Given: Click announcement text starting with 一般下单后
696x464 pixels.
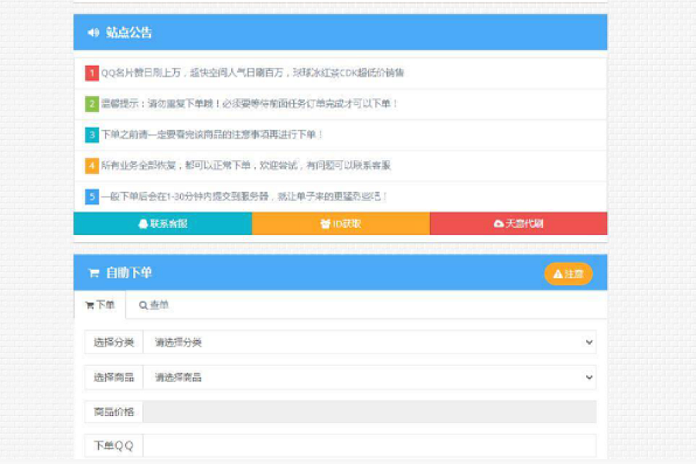Looking at the screenshot, I should click(x=244, y=196).
